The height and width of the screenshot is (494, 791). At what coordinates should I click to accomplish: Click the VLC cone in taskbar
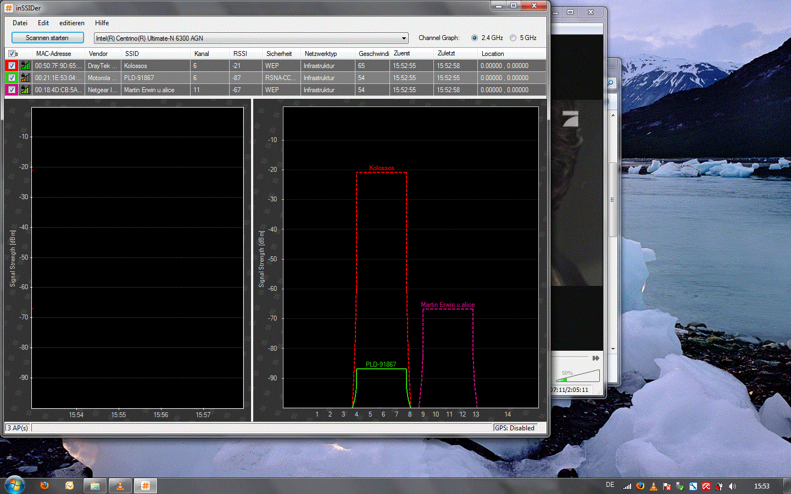pyautogui.click(x=120, y=486)
